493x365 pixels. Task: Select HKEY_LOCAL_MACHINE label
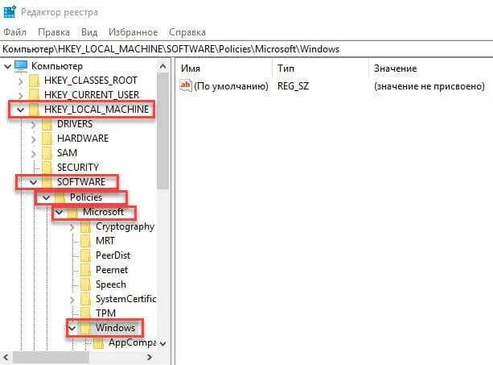97,110
